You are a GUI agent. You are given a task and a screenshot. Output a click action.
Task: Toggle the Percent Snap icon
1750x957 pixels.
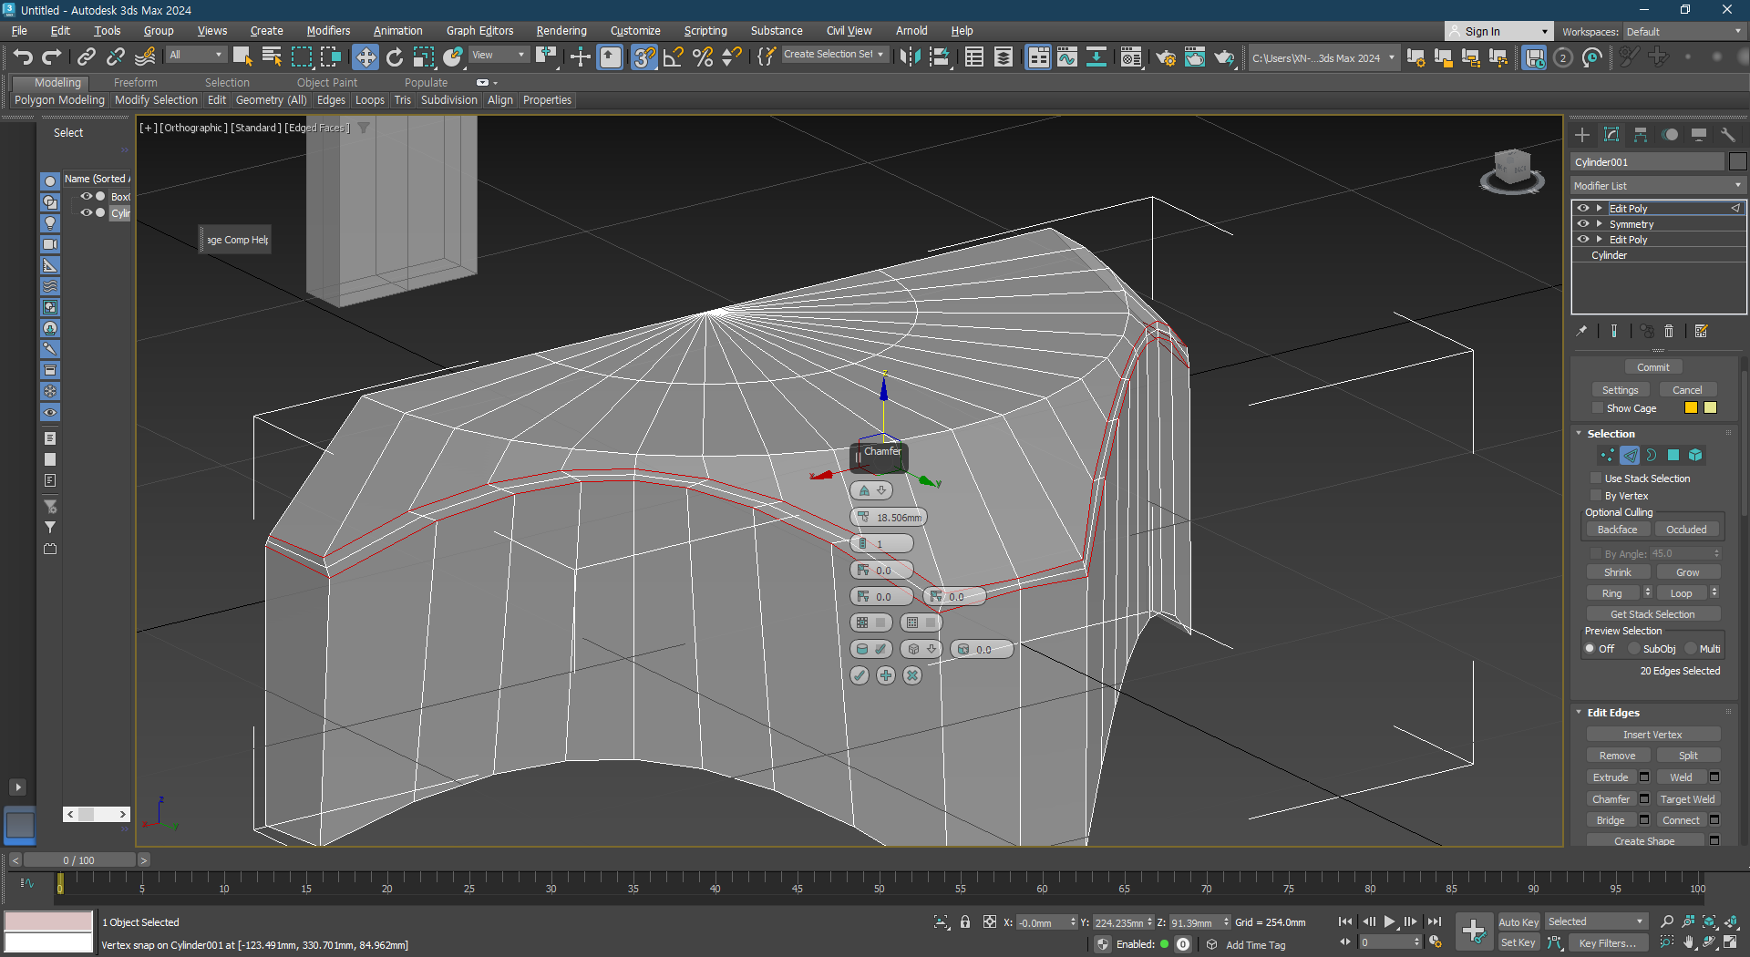[703, 57]
